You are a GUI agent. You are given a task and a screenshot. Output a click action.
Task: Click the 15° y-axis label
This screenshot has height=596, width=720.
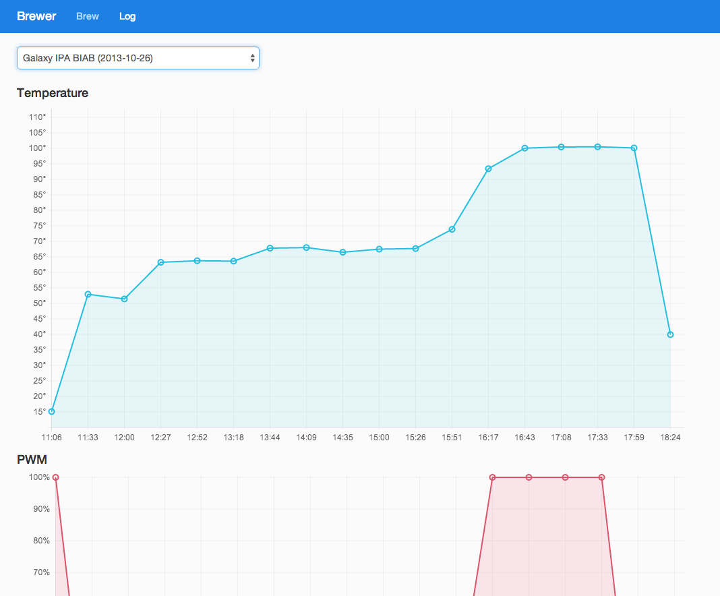click(40, 412)
